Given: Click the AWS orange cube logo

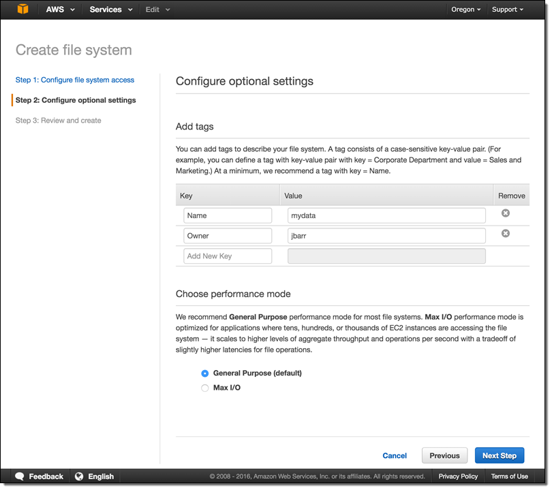Looking at the screenshot, I should point(23,10).
